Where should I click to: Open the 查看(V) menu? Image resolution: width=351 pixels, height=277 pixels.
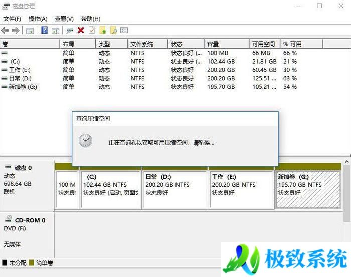coord(64,19)
